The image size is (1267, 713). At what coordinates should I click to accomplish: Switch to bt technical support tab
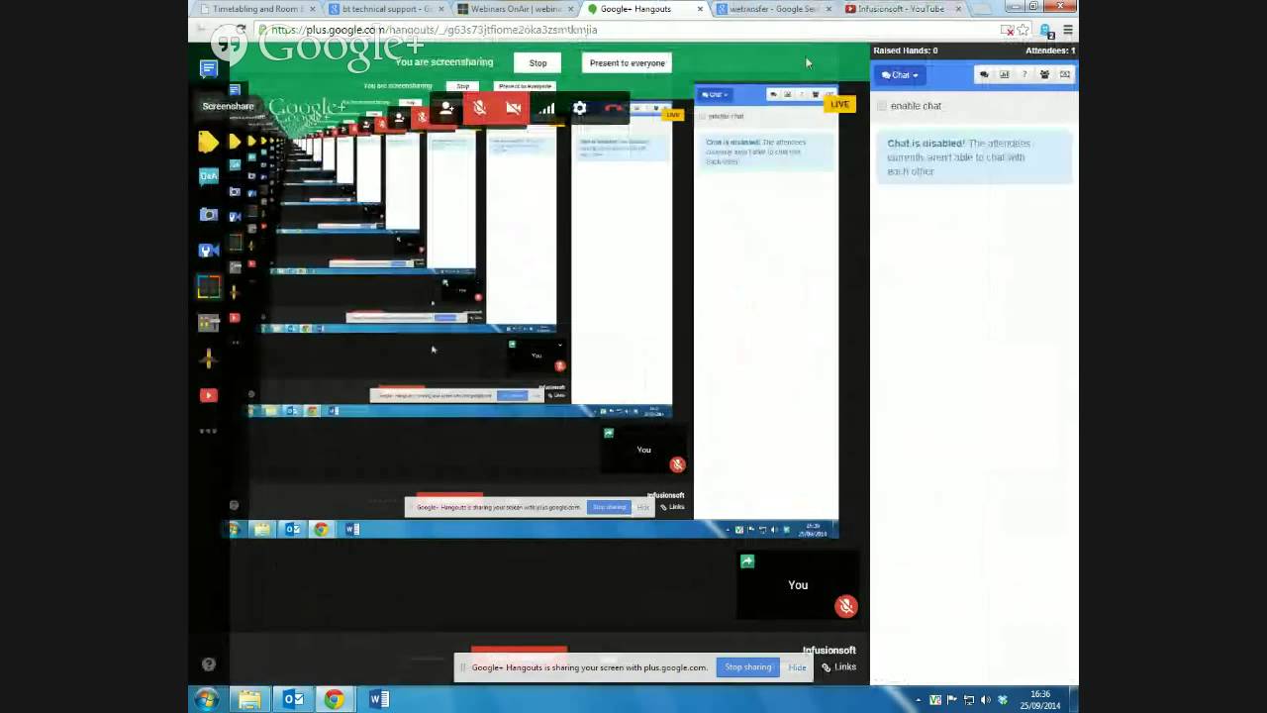coord(386,9)
